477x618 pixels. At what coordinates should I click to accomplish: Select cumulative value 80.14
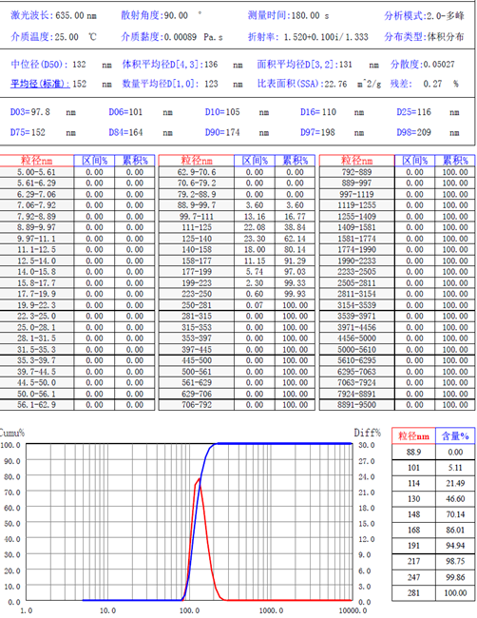pos(295,249)
